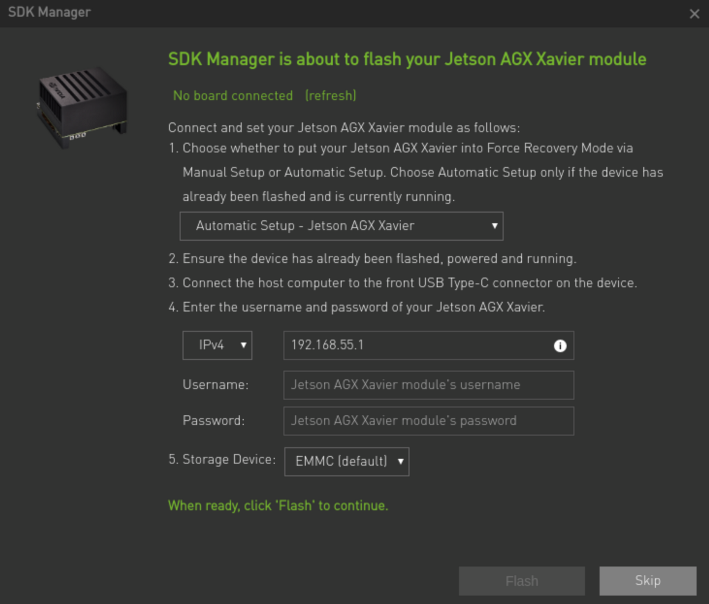
Task: Click the 'When ready, click Flash to continue' text
Action: coord(278,506)
